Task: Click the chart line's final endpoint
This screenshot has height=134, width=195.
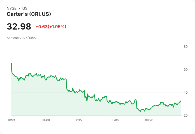Action: coord(181,101)
